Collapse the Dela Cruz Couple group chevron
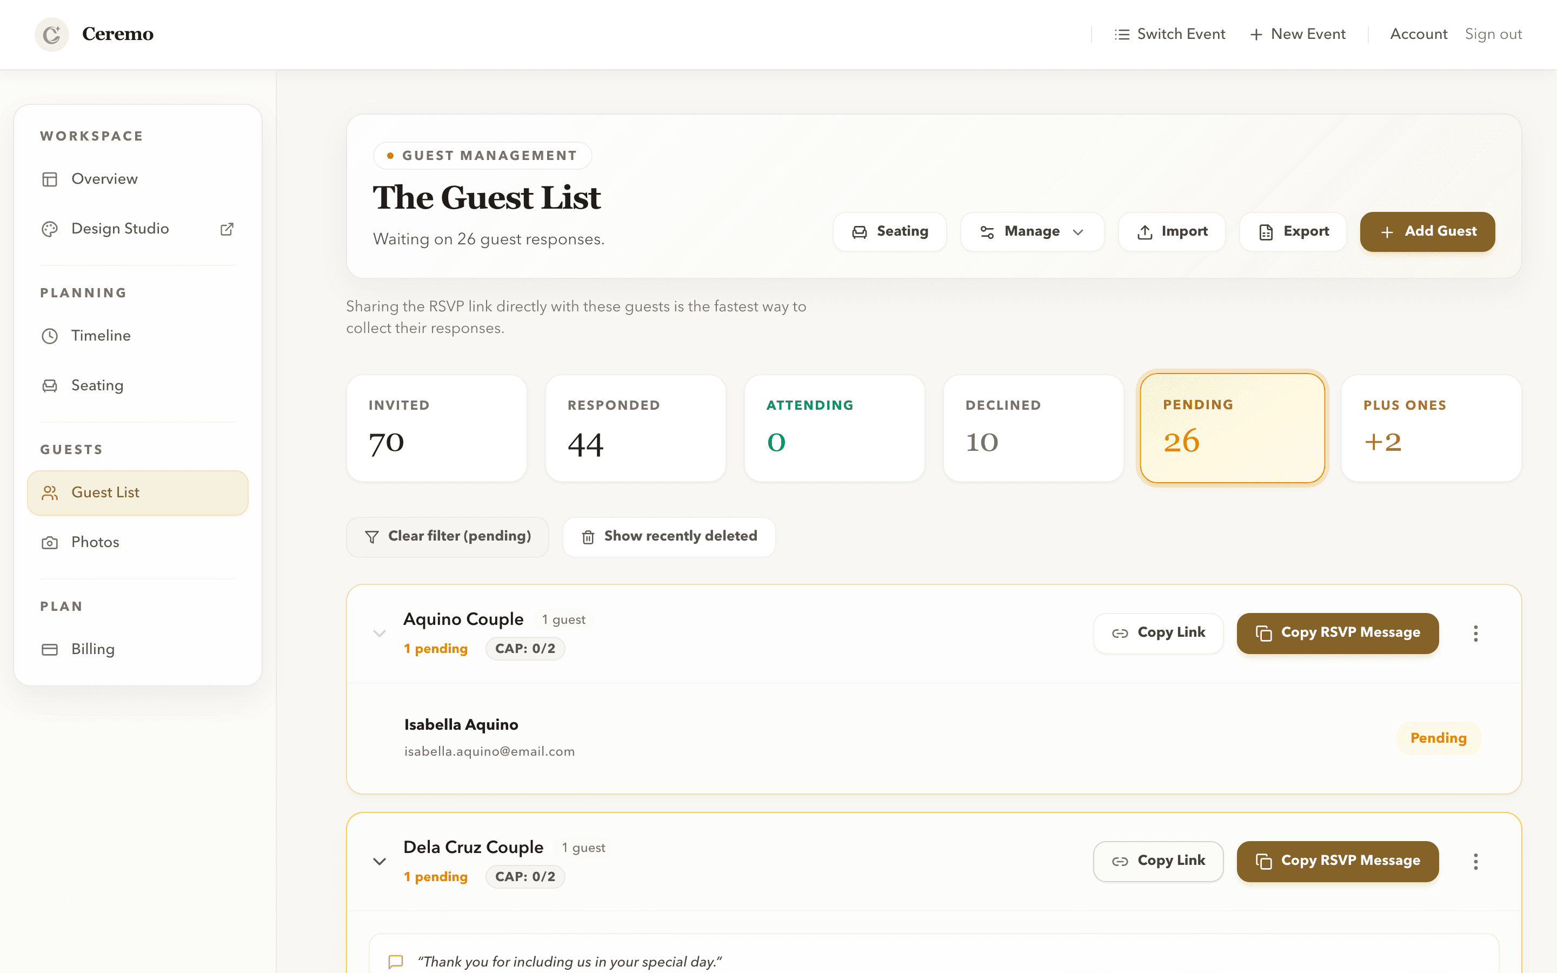The width and height of the screenshot is (1557, 973). point(380,861)
